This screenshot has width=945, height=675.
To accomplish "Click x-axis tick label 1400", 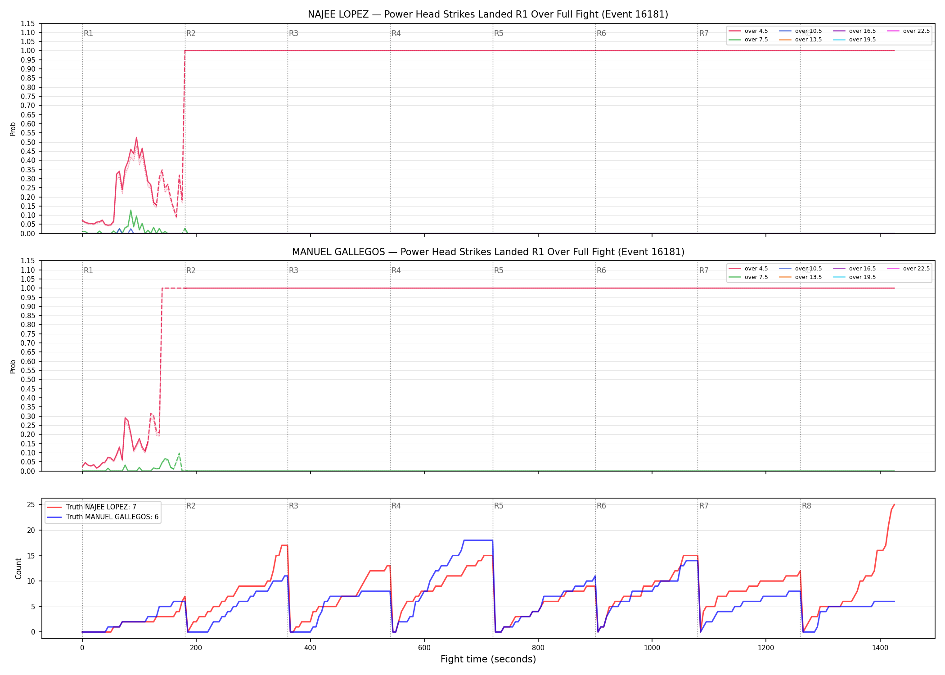I will pos(880,648).
